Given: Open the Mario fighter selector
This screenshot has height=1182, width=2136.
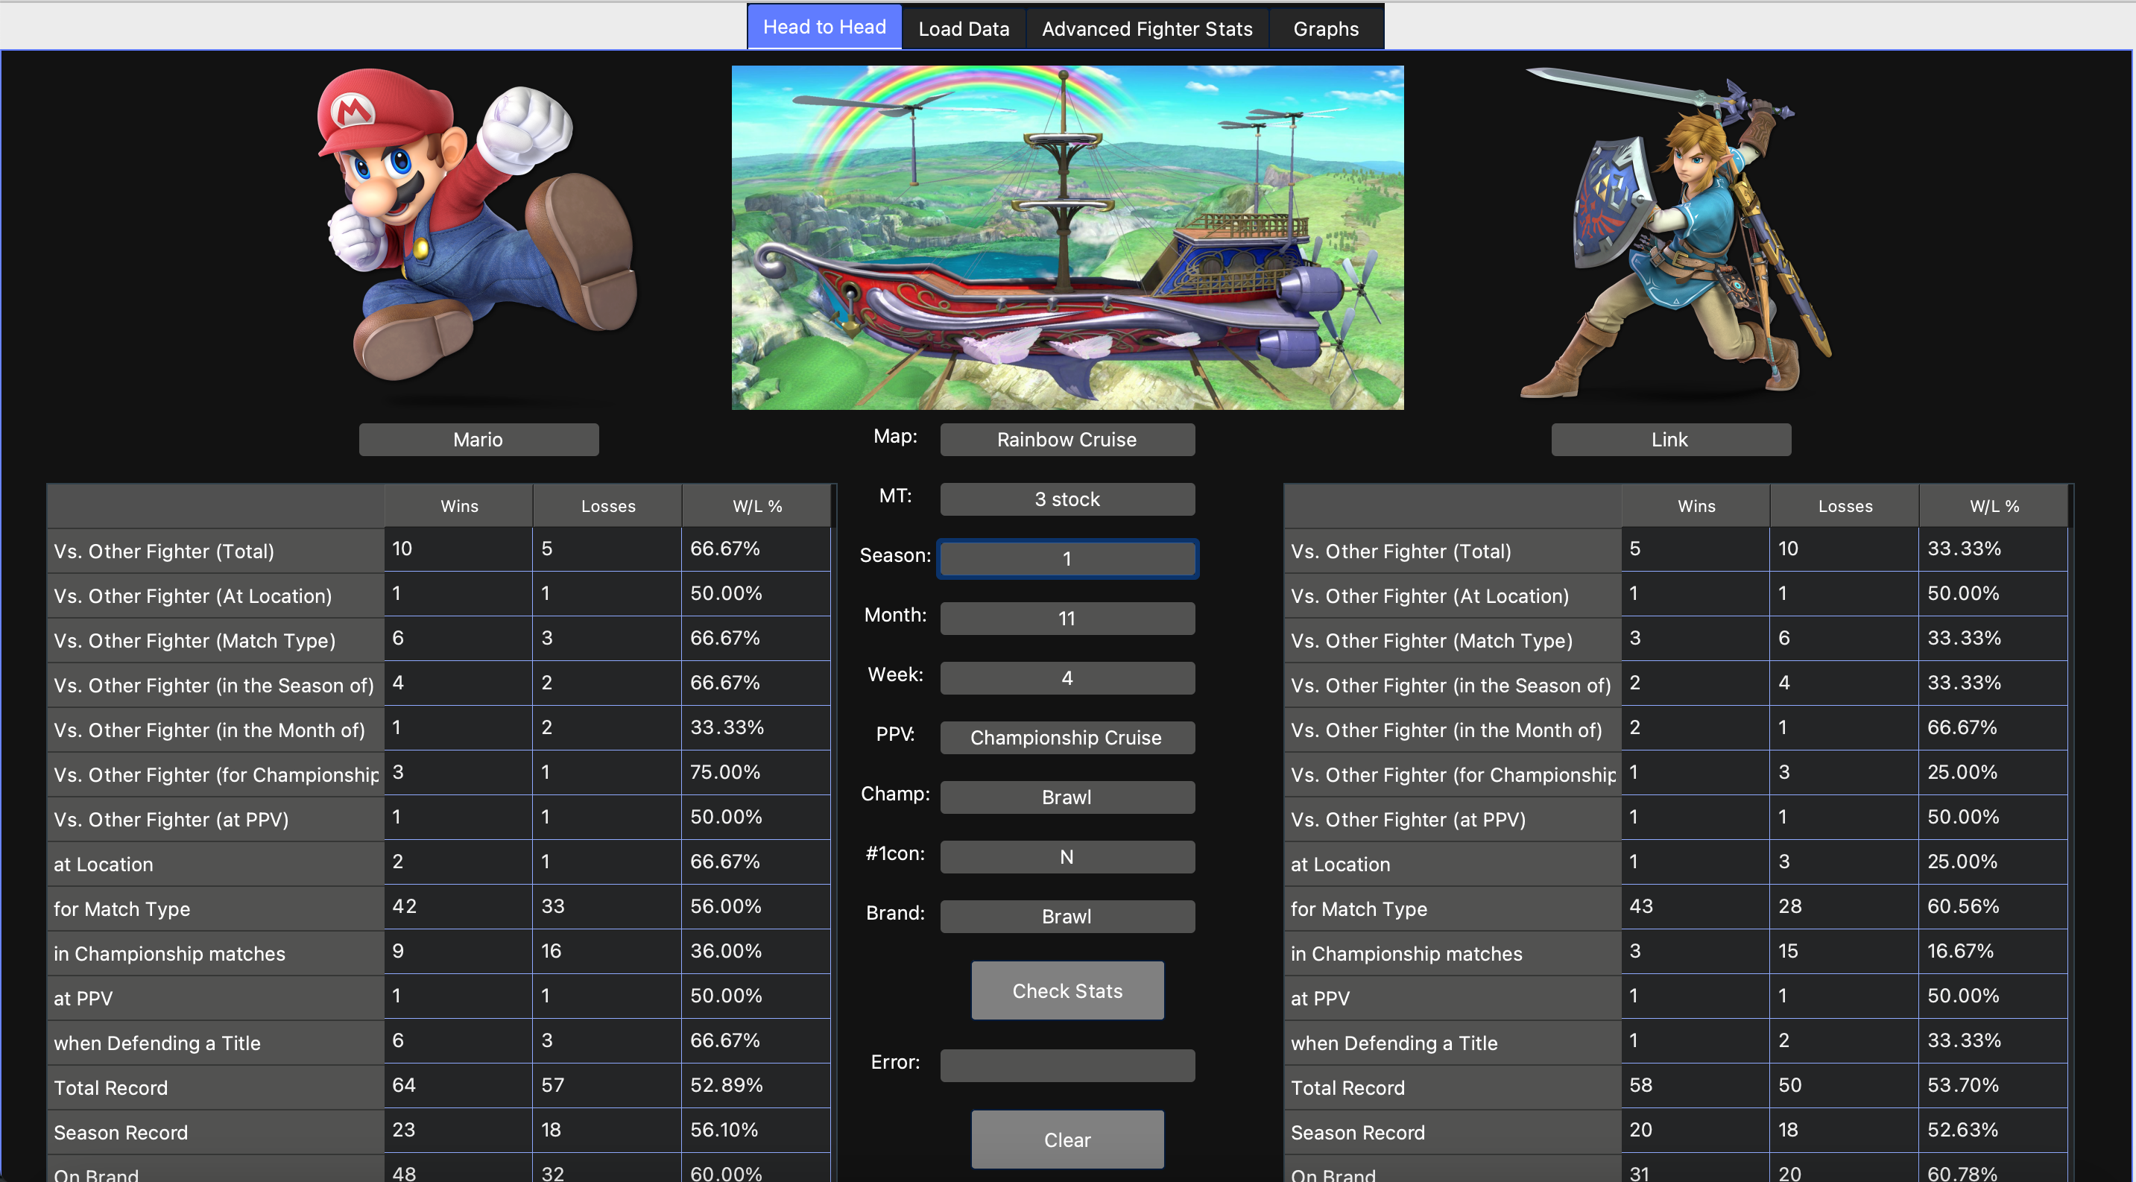Looking at the screenshot, I should tap(478, 439).
